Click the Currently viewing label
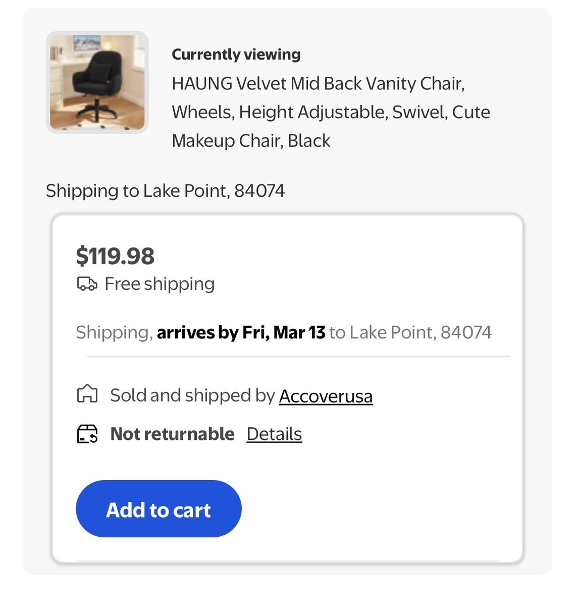575x606 pixels. (x=236, y=54)
